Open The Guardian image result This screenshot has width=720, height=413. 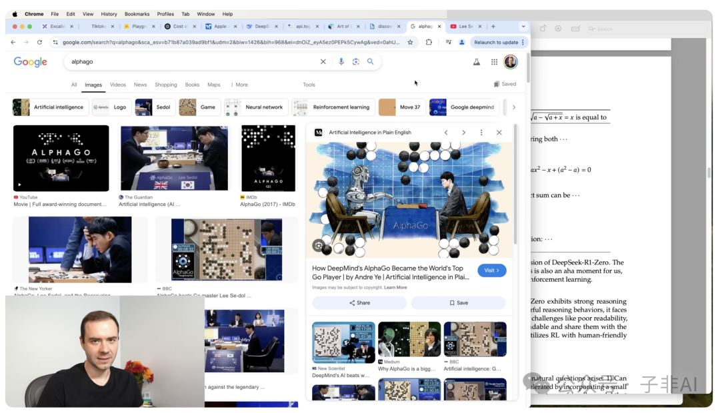click(174, 159)
